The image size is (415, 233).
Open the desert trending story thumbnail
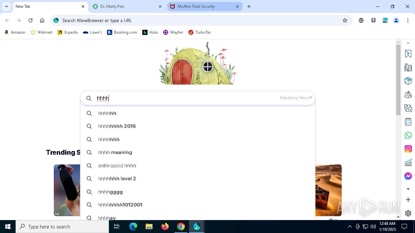328,190
